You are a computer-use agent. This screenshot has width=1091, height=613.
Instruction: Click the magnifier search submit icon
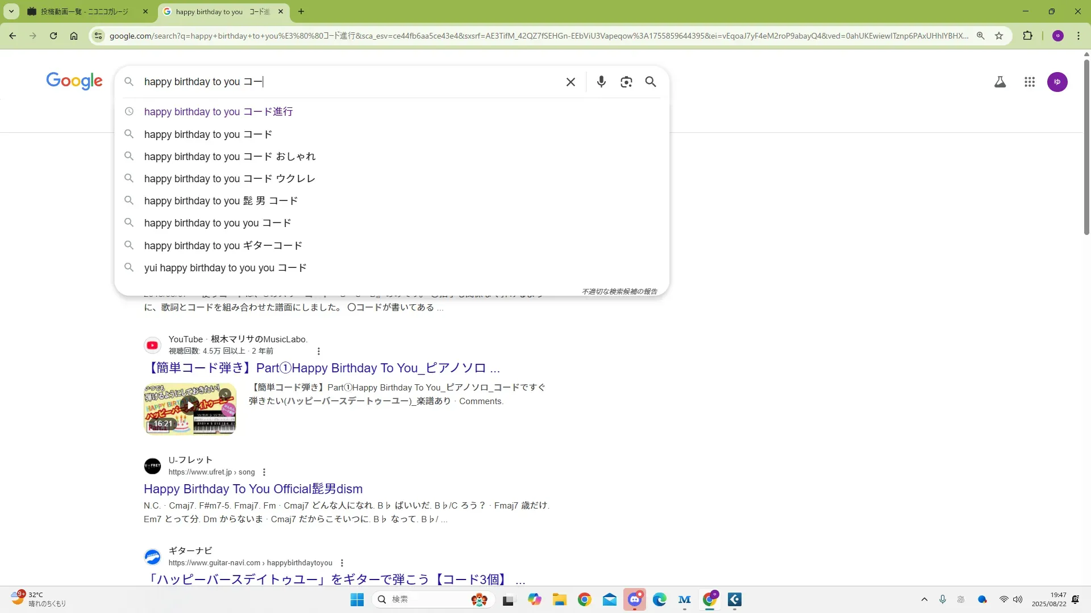point(651,82)
